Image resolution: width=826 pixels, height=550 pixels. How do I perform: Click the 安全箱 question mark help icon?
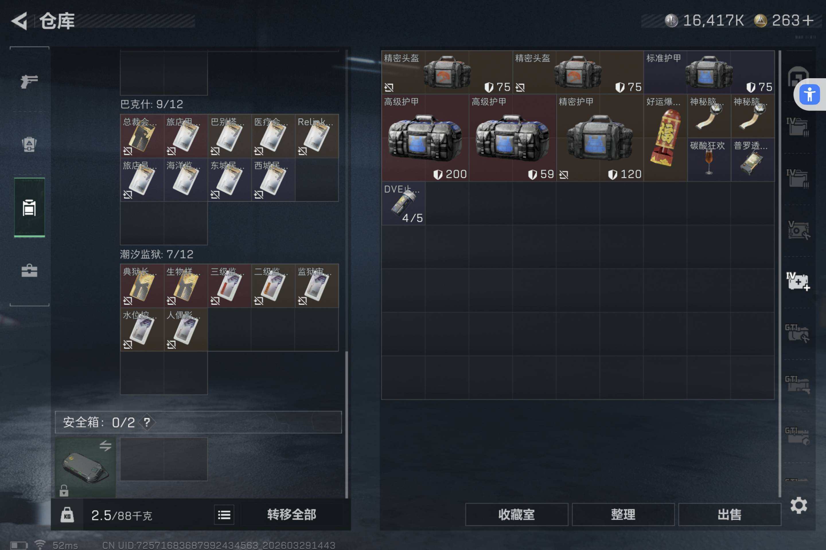147,422
